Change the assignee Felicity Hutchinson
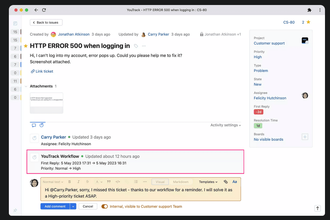 coord(270,98)
